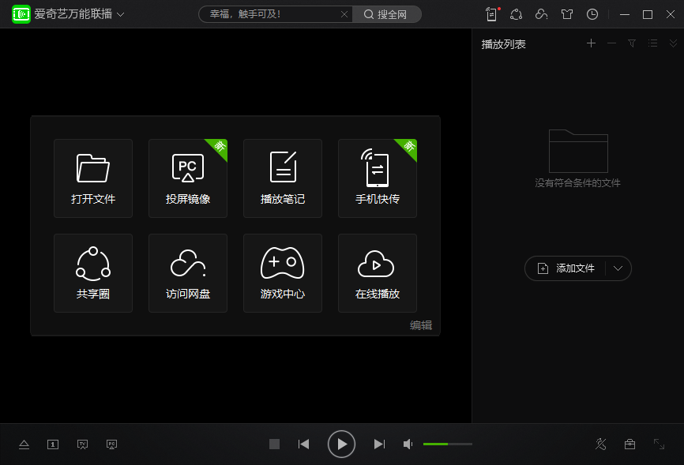This screenshot has height=465, width=684.
Task: Click the search input field
Action: (269, 14)
